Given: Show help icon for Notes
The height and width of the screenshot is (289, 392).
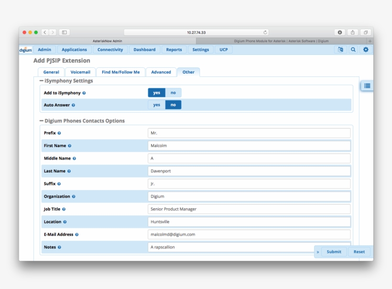Looking at the screenshot, I should pos(59,247).
